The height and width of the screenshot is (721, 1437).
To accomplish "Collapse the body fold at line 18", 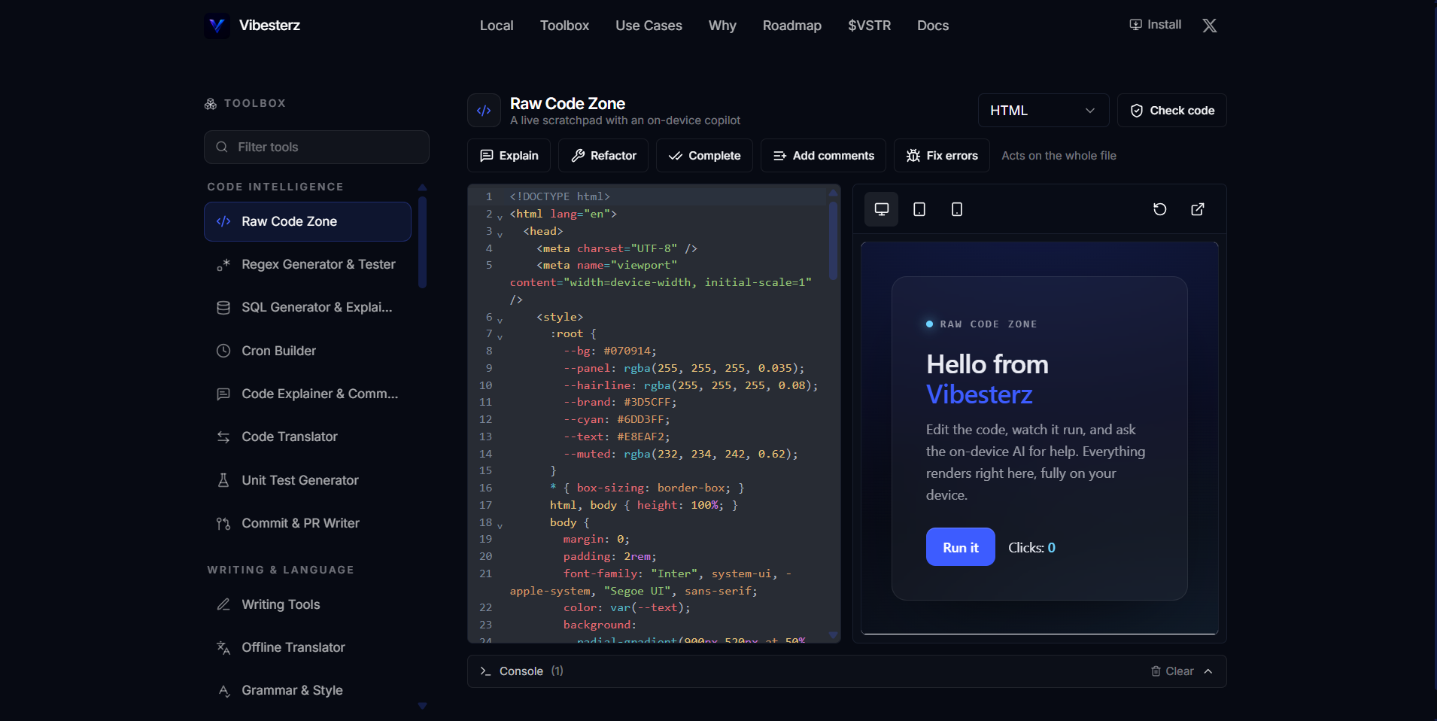I will pos(500,525).
